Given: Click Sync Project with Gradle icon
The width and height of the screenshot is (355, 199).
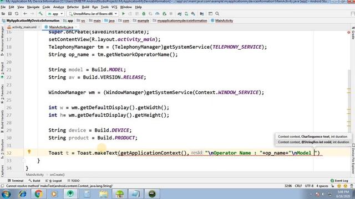Looking at the screenshot, I should click(x=179, y=14).
